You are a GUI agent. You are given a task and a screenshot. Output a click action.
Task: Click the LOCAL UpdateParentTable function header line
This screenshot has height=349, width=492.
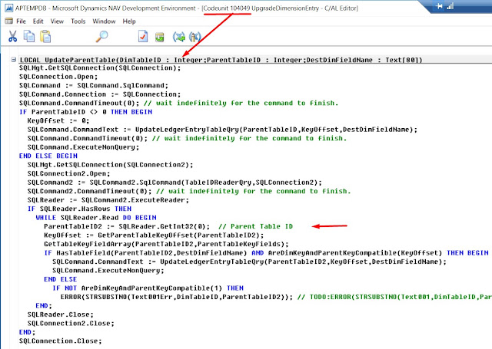coord(221,60)
